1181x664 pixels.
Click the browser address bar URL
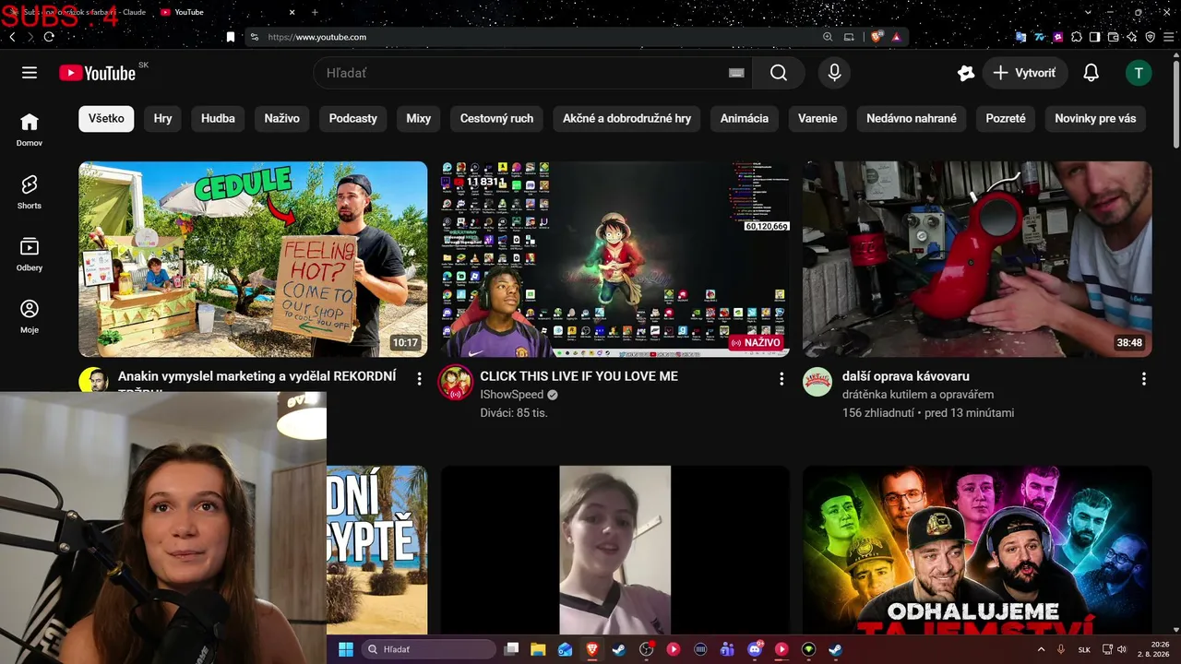coord(317,37)
